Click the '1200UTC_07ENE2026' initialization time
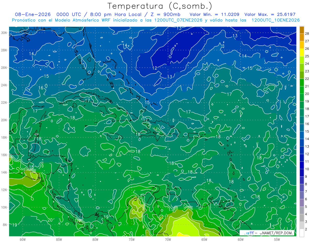314x243 pixels. click(178, 20)
